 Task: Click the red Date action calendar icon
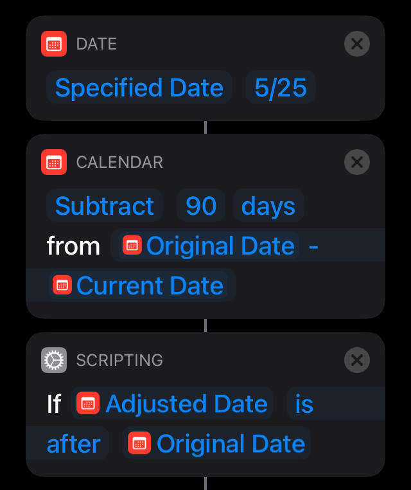pyautogui.click(x=54, y=44)
